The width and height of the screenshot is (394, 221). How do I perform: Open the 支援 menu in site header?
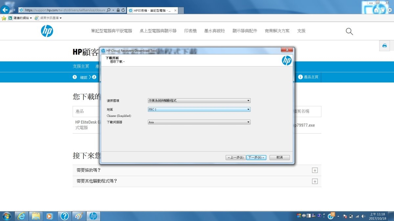coord(301,31)
